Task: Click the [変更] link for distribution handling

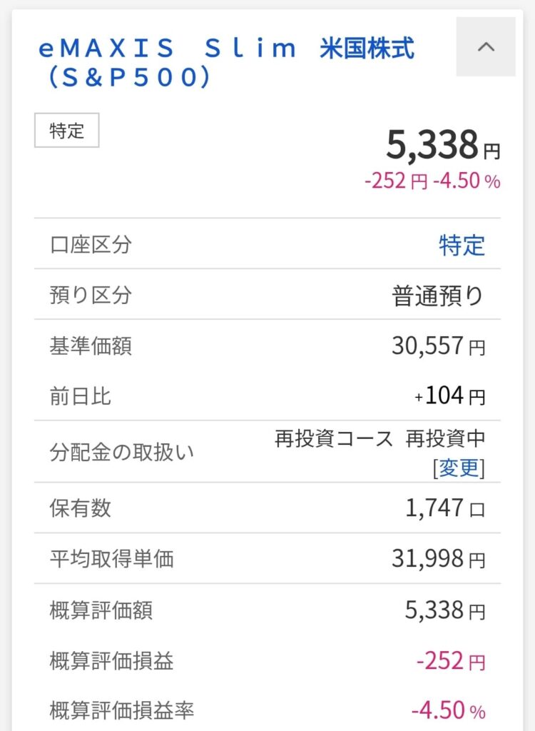Action: tap(459, 468)
